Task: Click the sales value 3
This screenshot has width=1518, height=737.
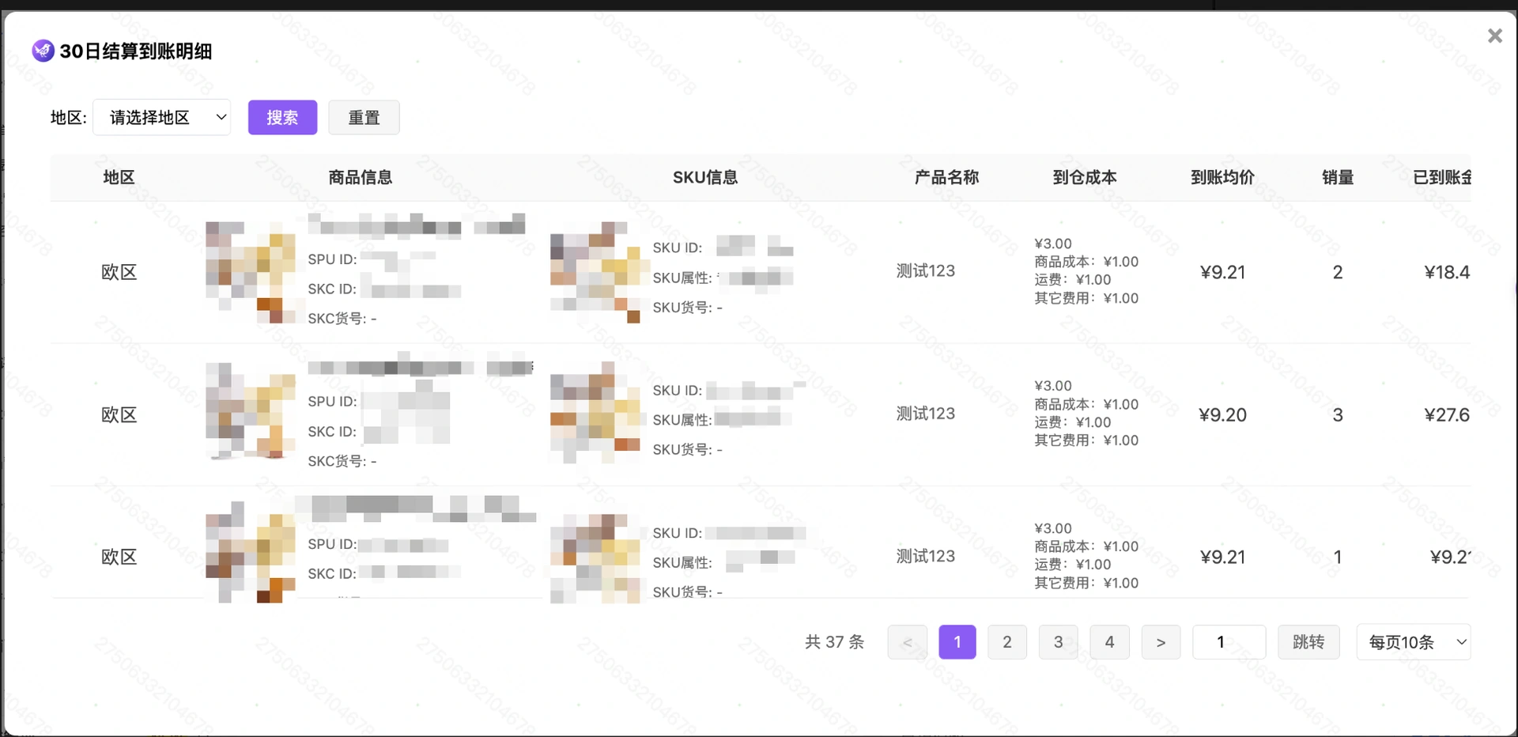Action: click(1338, 414)
